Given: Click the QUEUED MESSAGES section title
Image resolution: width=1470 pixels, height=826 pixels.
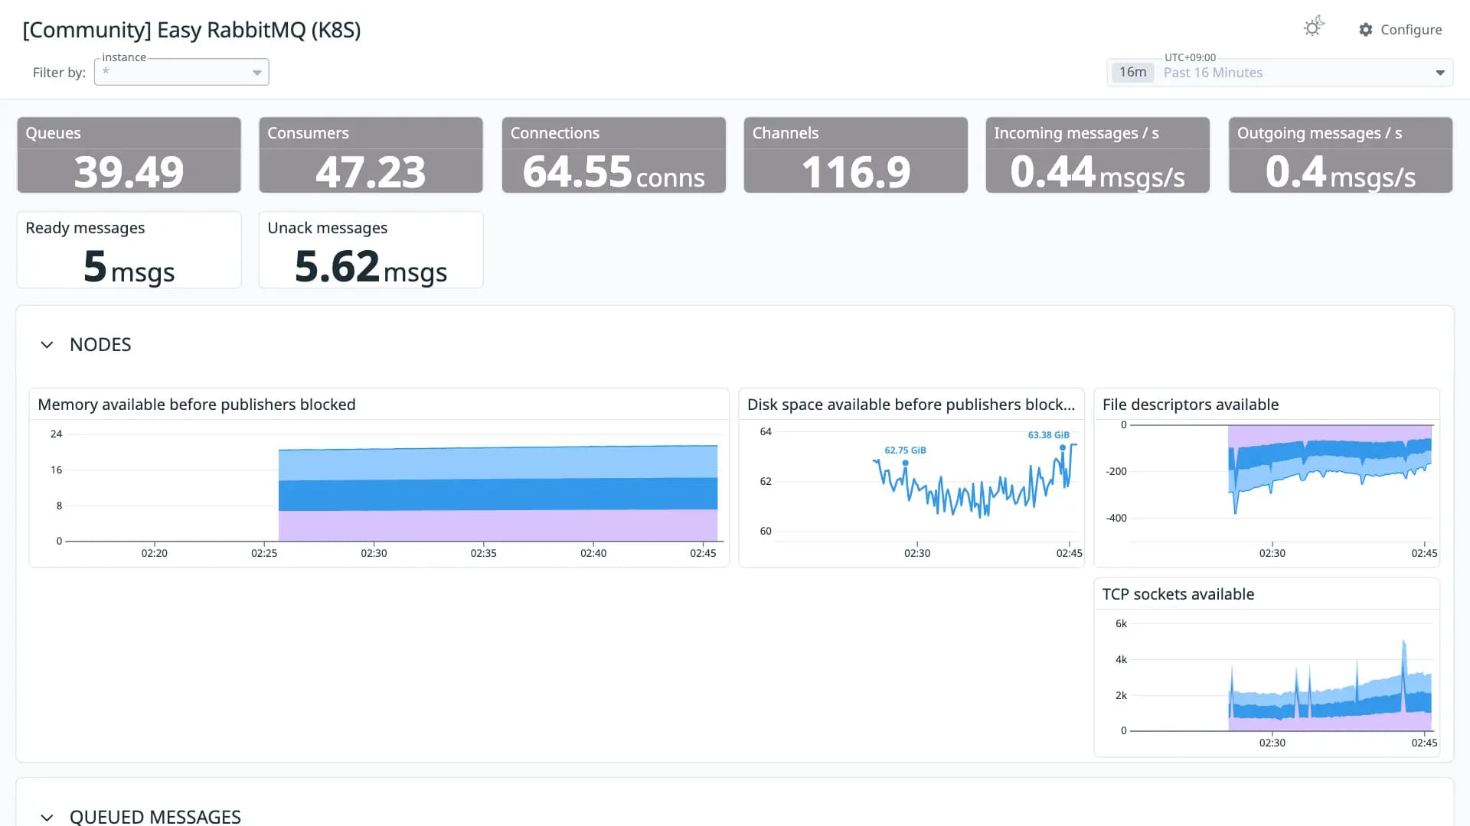Looking at the screenshot, I should (155, 817).
